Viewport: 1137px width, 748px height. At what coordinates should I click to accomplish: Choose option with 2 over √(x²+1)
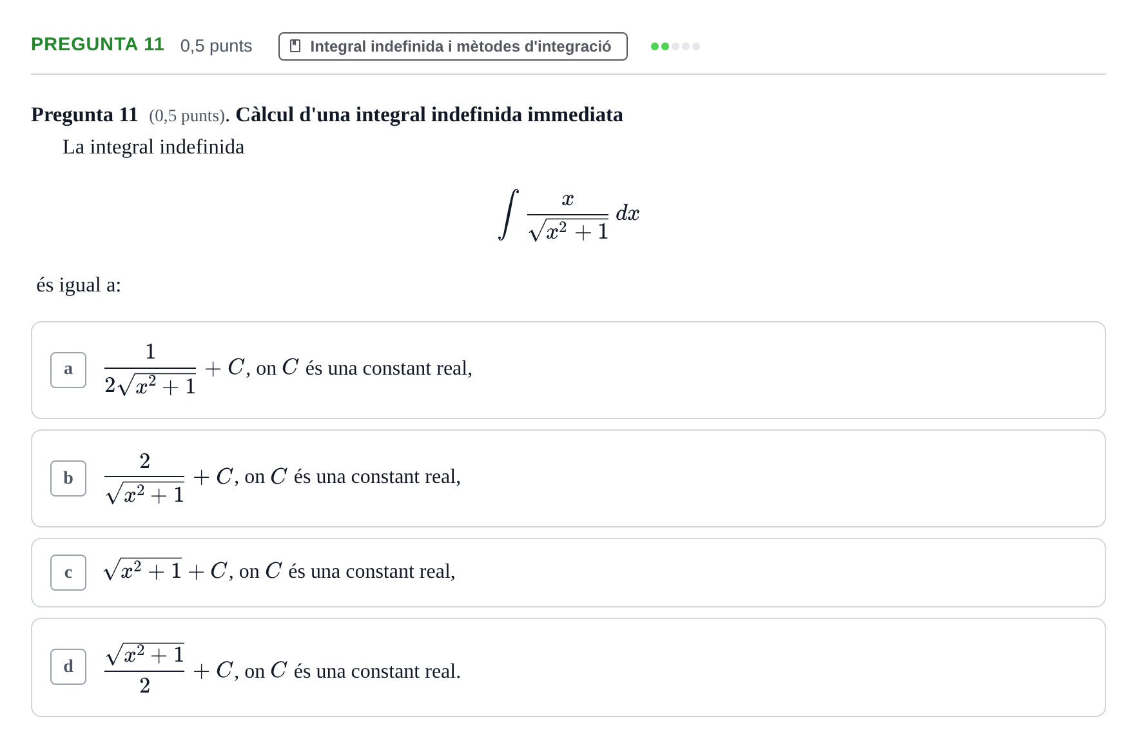coord(568,478)
